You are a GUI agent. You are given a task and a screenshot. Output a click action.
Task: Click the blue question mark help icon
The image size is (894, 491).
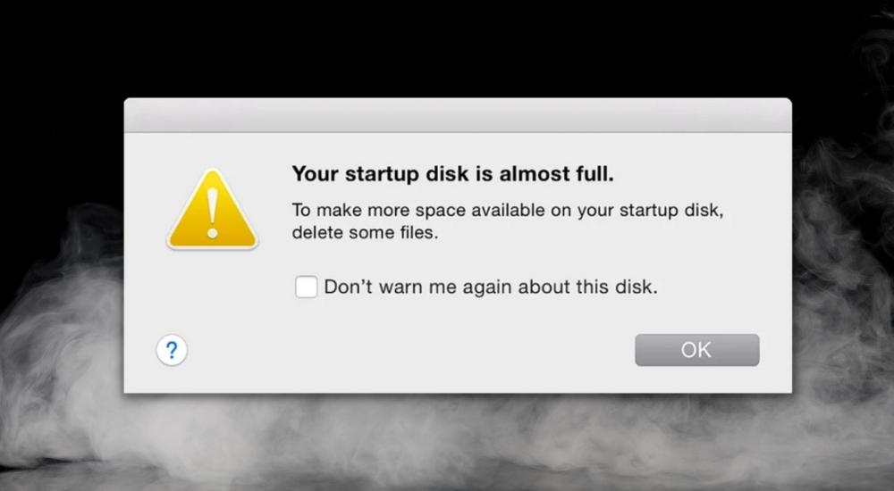[172, 350]
